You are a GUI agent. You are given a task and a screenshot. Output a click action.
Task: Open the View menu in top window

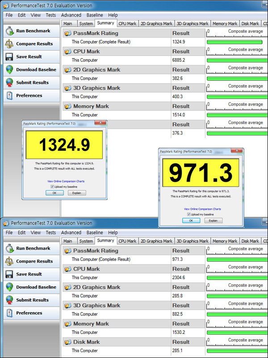[36, 15]
